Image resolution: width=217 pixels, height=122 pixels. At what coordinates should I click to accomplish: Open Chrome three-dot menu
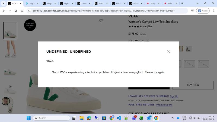click(213, 11)
